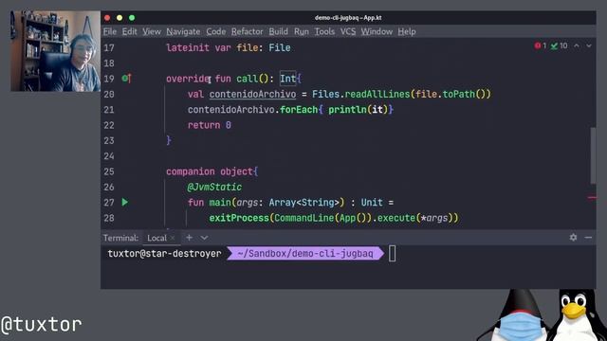This screenshot has width=607, height=341.
Task: Open the Run menu
Action: click(302, 31)
